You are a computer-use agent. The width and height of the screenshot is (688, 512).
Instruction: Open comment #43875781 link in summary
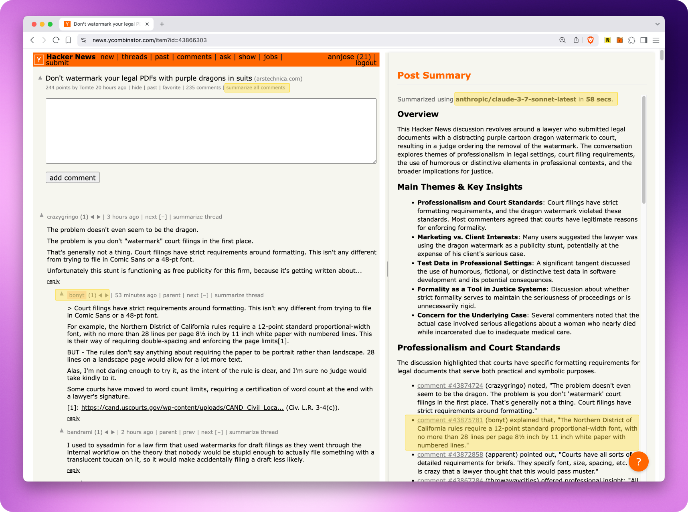tap(450, 420)
